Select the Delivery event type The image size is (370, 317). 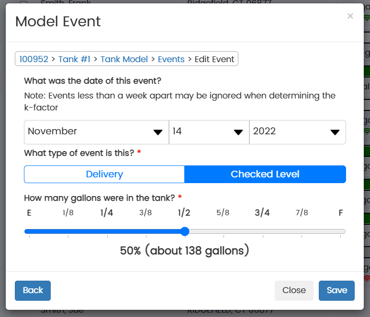coord(104,175)
